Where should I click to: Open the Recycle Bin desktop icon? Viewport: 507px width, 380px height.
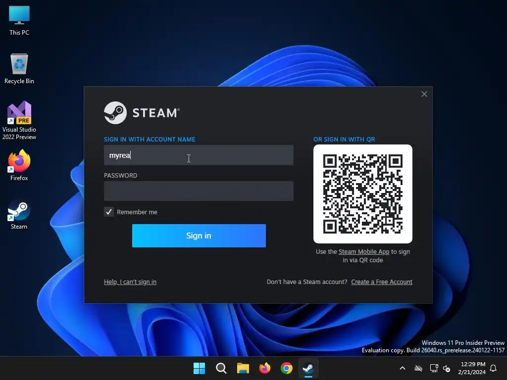pos(19,69)
